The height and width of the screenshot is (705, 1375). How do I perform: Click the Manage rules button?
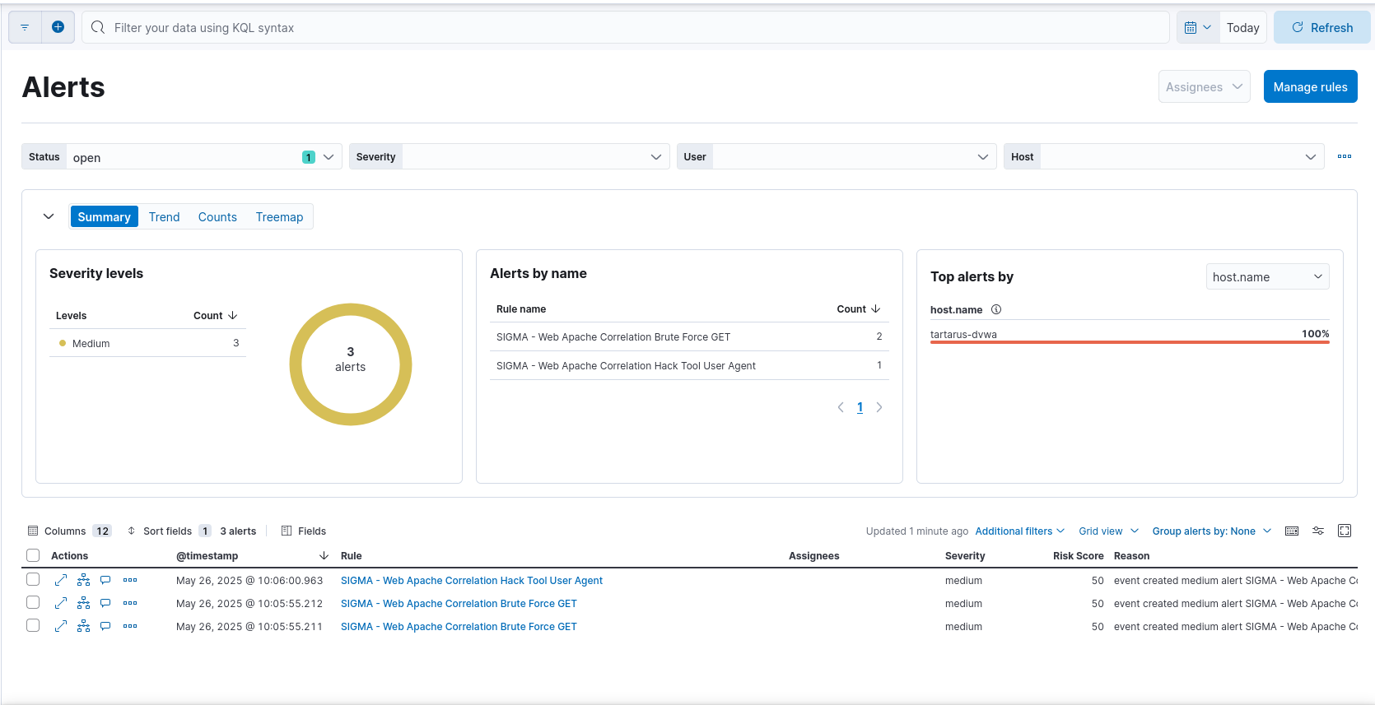coord(1310,87)
